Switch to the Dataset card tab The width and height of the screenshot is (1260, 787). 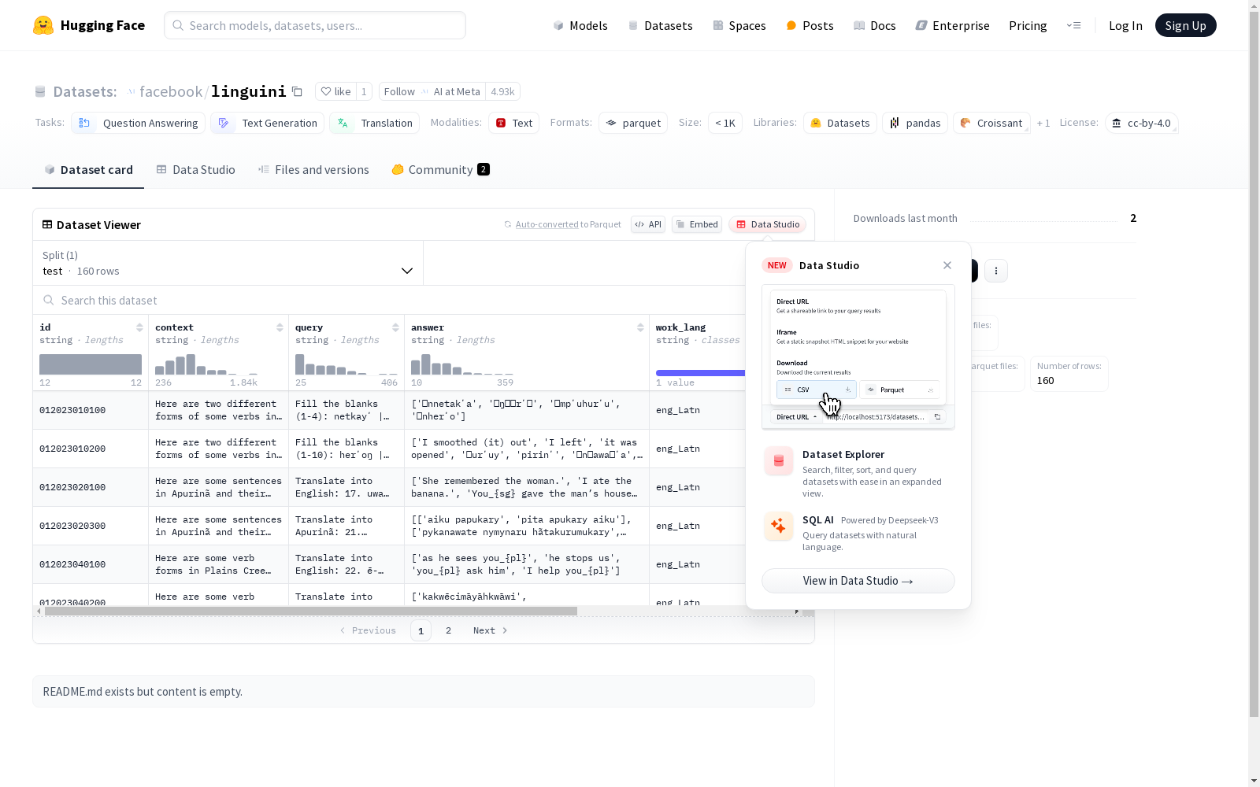pyautogui.click(x=88, y=170)
